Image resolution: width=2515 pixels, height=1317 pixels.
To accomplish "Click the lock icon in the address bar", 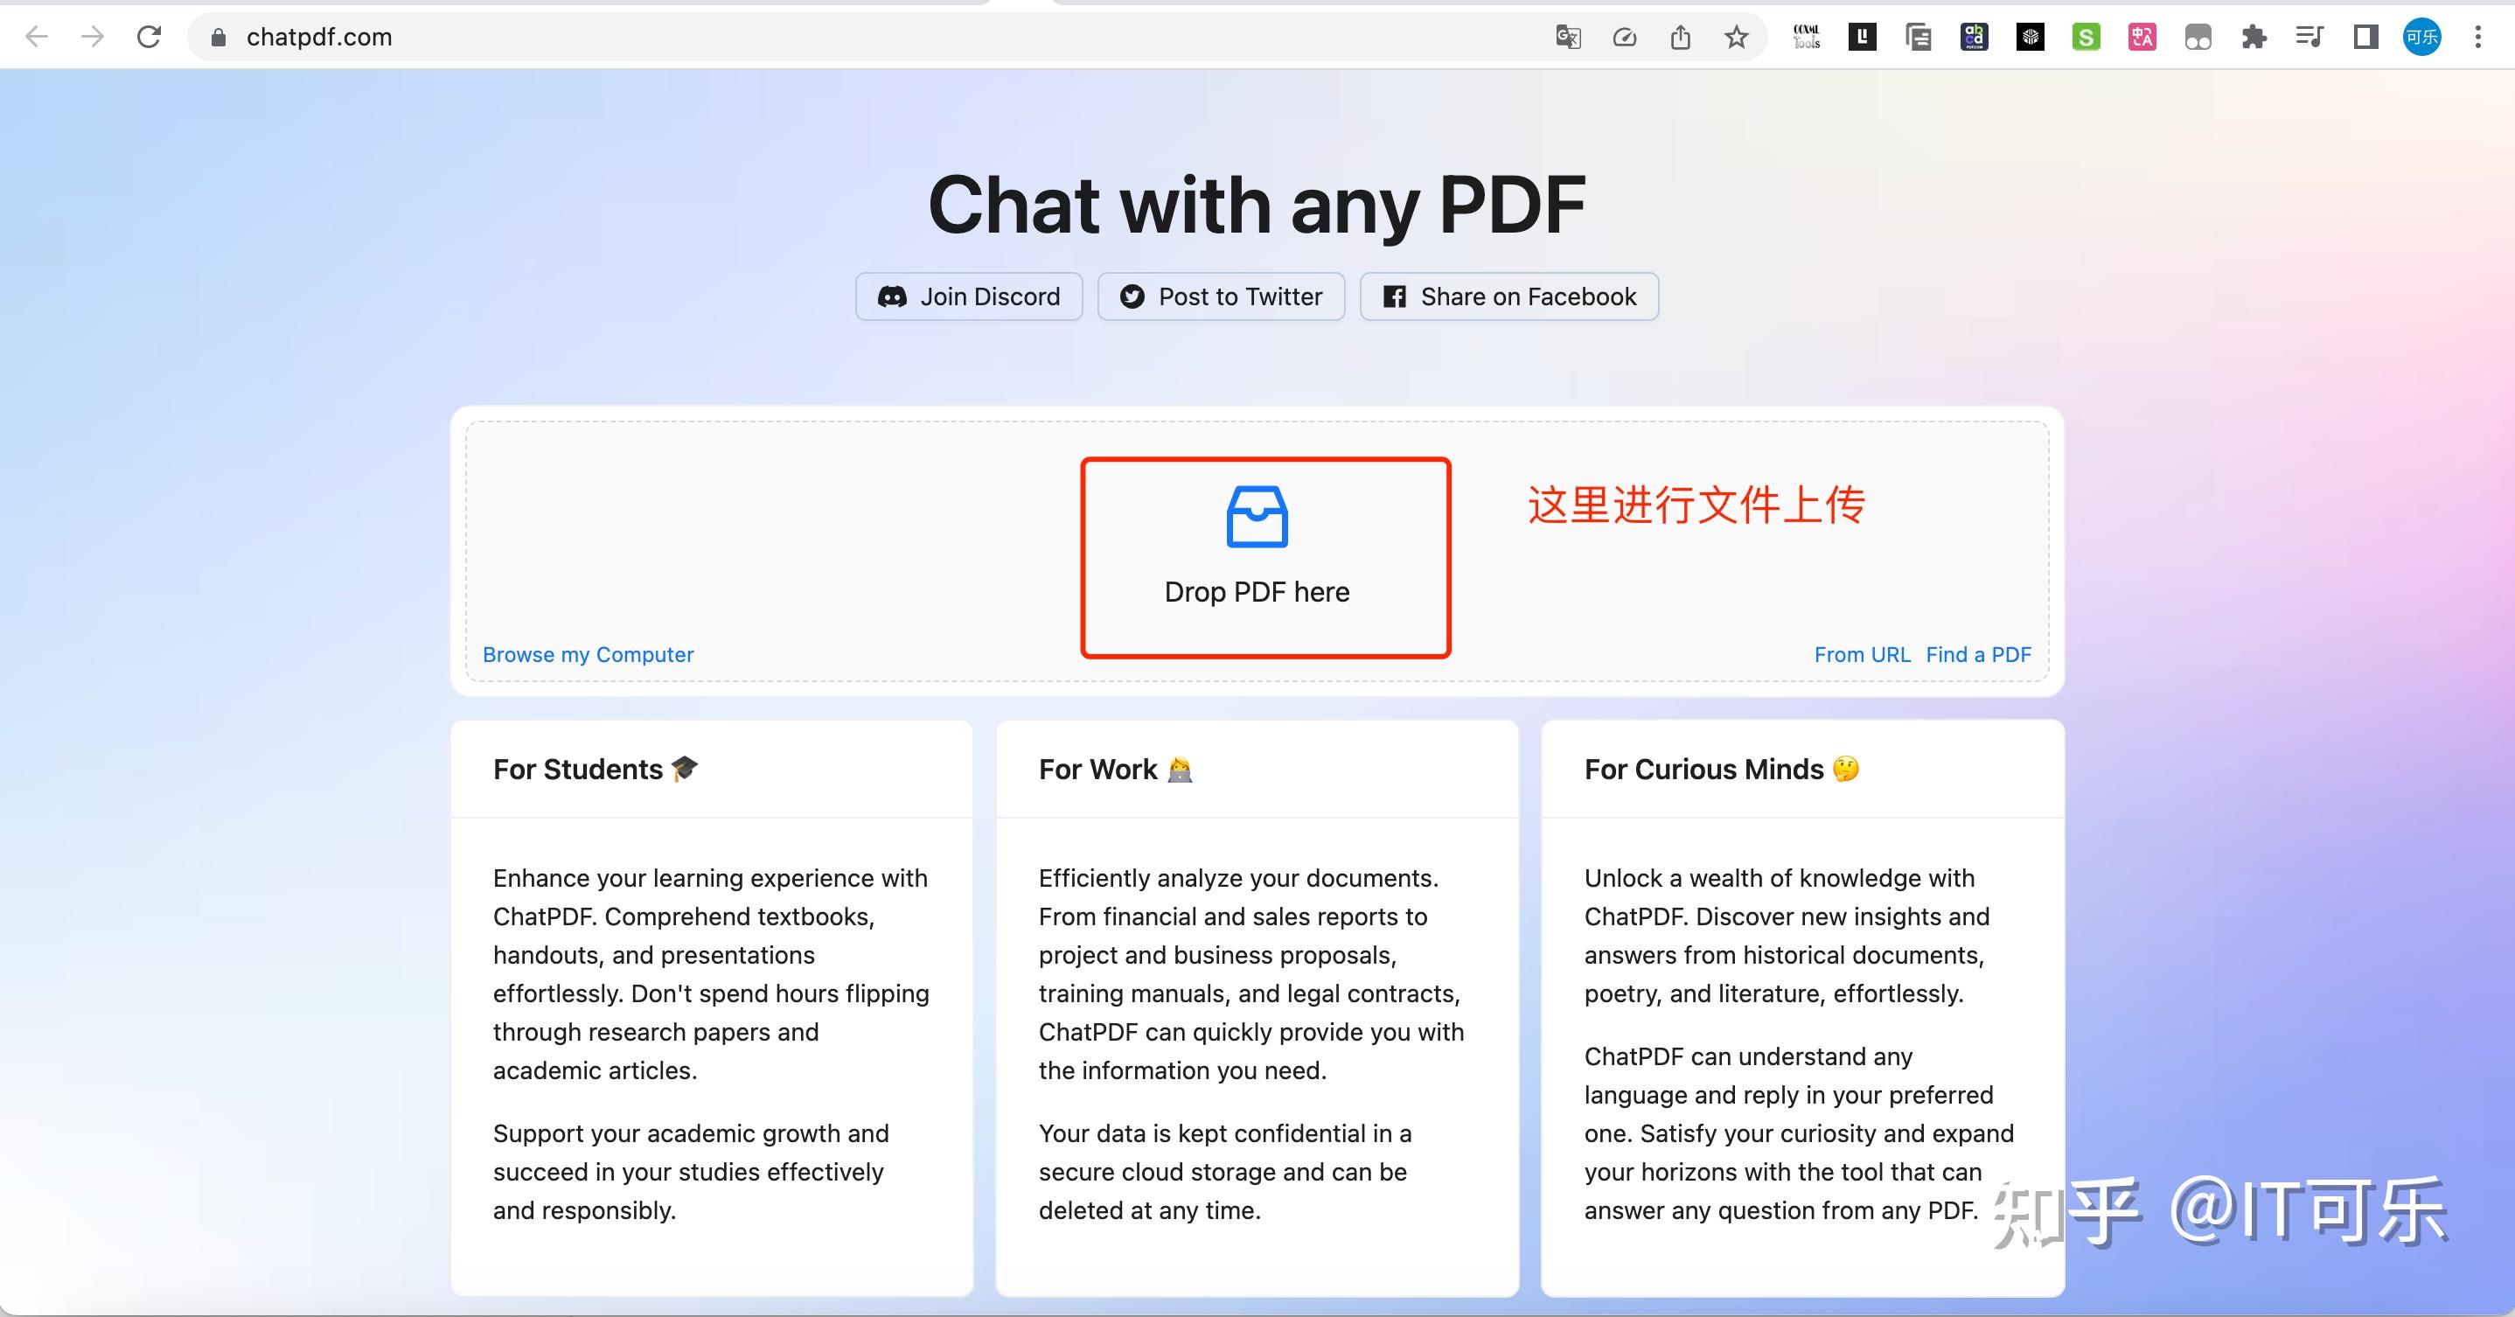I will tap(219, 37).
